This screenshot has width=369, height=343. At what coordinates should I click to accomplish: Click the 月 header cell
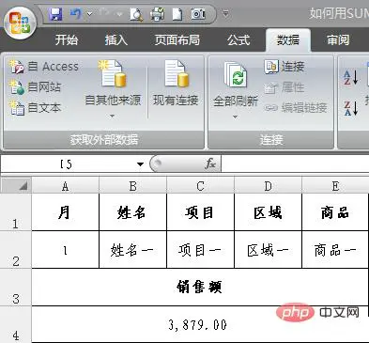coord(65,212)
